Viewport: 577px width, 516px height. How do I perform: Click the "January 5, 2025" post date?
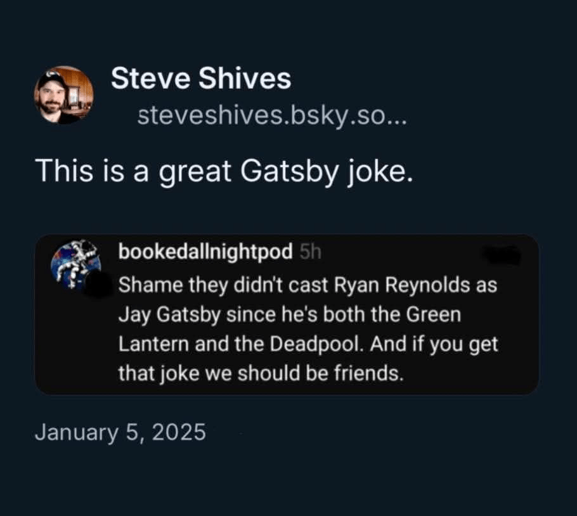tap(120, 432)
